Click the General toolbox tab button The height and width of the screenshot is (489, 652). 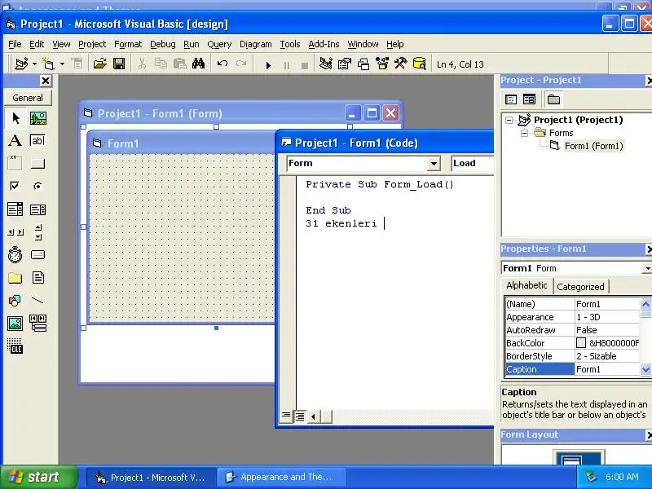(x=28, y=98)
